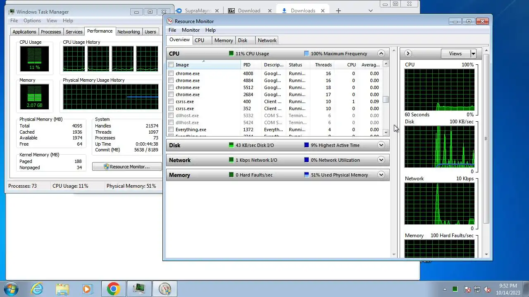Open Chrome tab search dropdown chevron
Image resolution: width=529 pixels, height=297 pixels.
tap(370, 11)
